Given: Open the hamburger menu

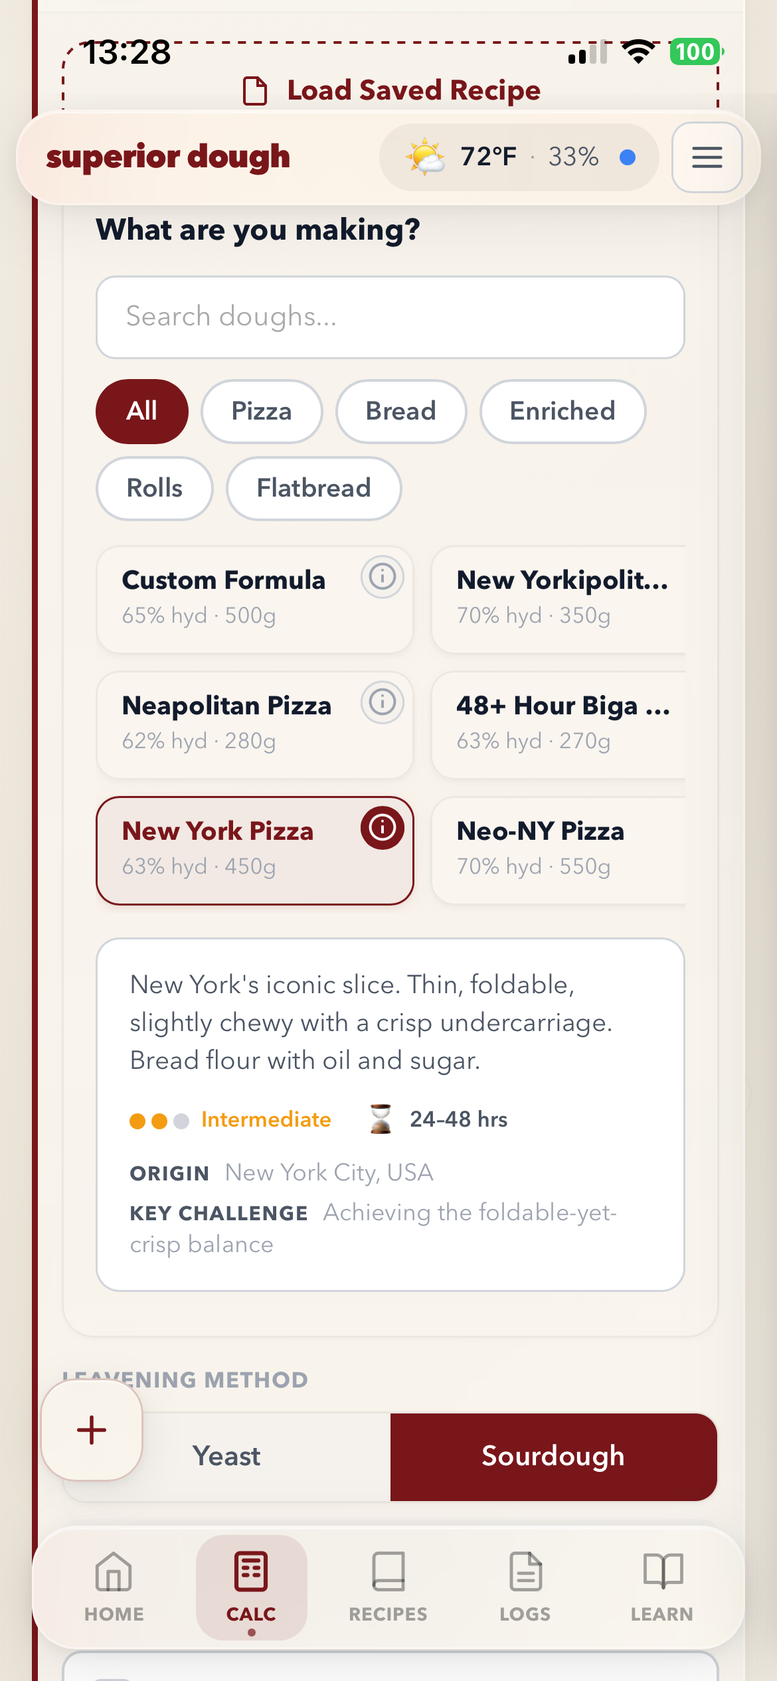Looking at the screenshot, I should (x=707, y=157).
